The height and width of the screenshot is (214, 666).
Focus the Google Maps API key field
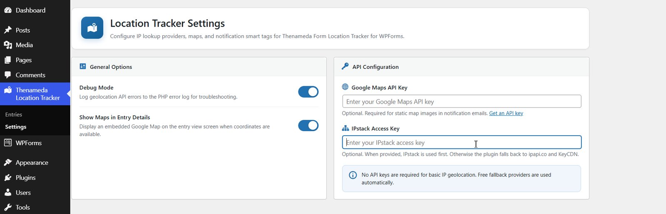[x=462, y=102]
